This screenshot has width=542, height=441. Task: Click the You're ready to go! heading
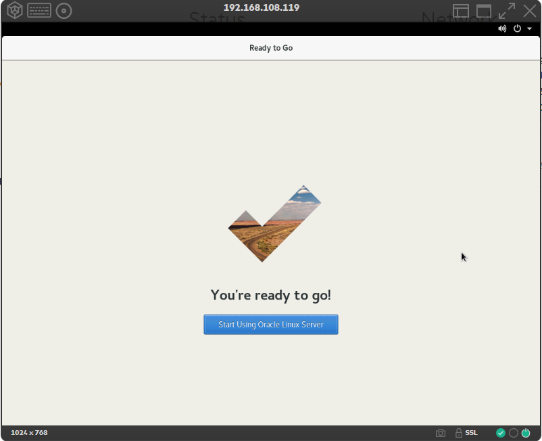[270, 296]
